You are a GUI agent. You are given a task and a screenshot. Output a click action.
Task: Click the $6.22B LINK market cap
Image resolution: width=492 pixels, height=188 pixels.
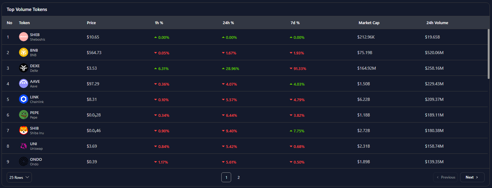tap(364, 99)
